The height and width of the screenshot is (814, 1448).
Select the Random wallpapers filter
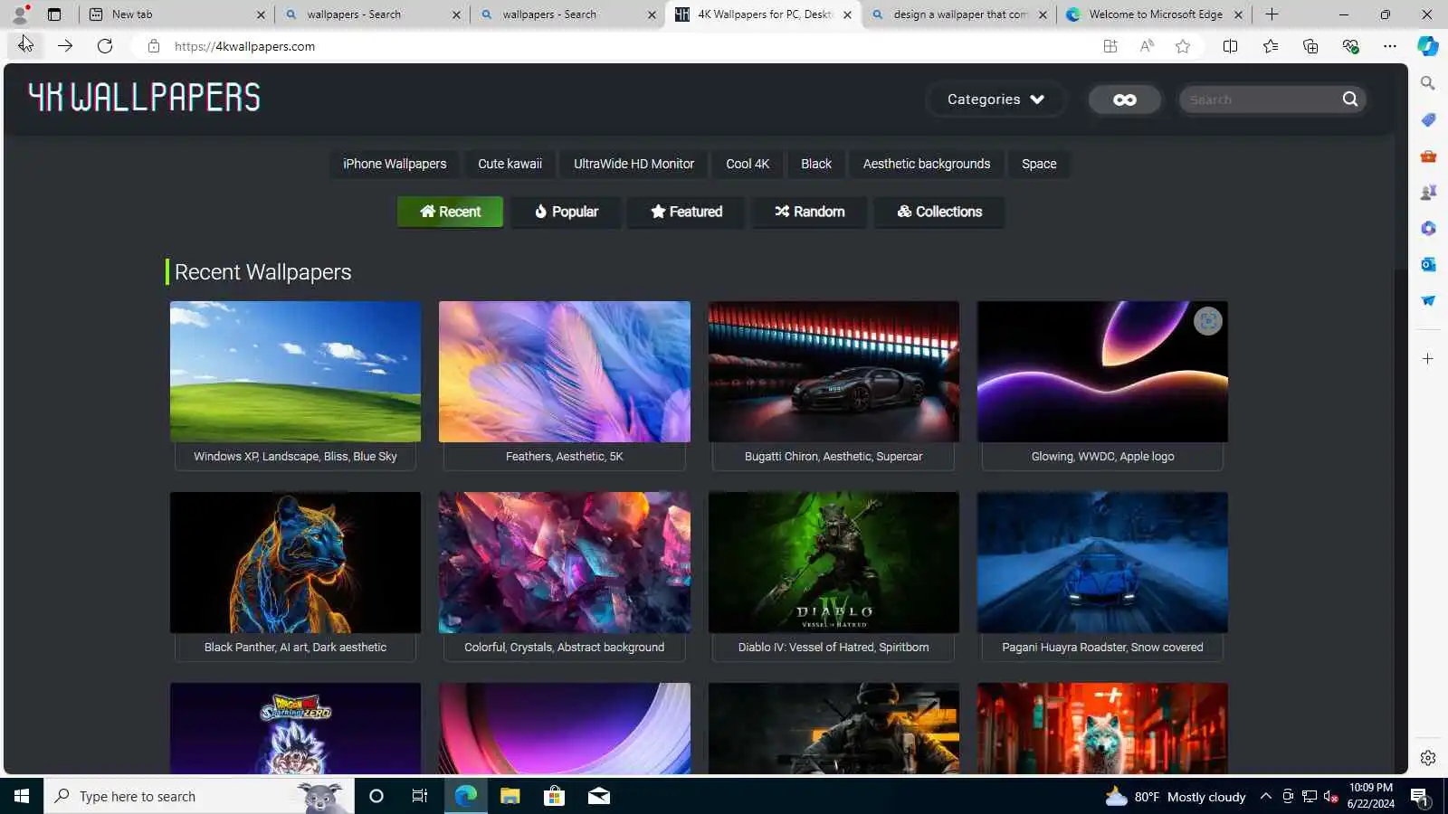[810, 212]
